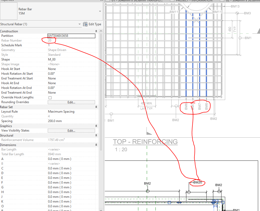
Task: Collapse the Construction section
Action: coord(96,31)
